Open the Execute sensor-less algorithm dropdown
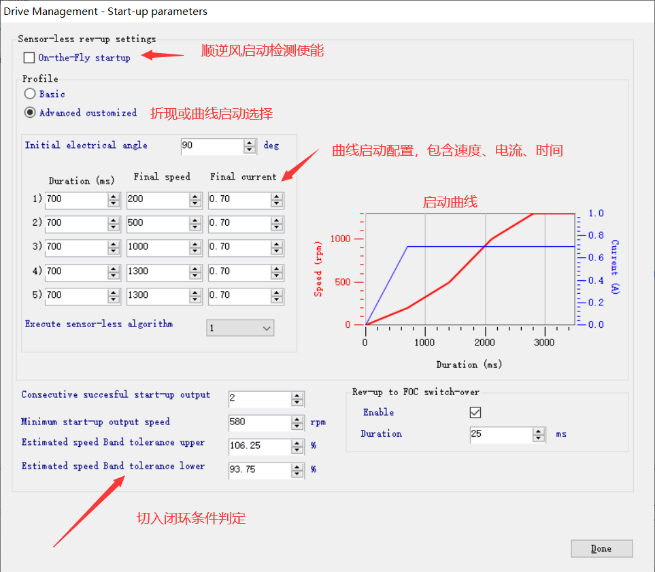The image size is (655, 572). pos(240,328)
